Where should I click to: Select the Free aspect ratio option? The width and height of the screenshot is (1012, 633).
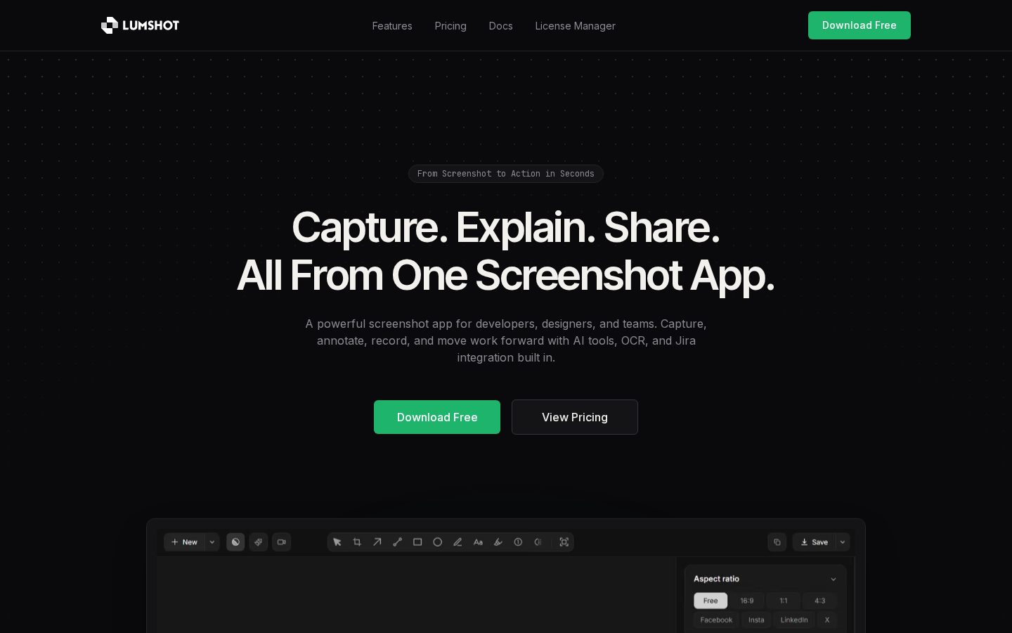tap(711, 601)
